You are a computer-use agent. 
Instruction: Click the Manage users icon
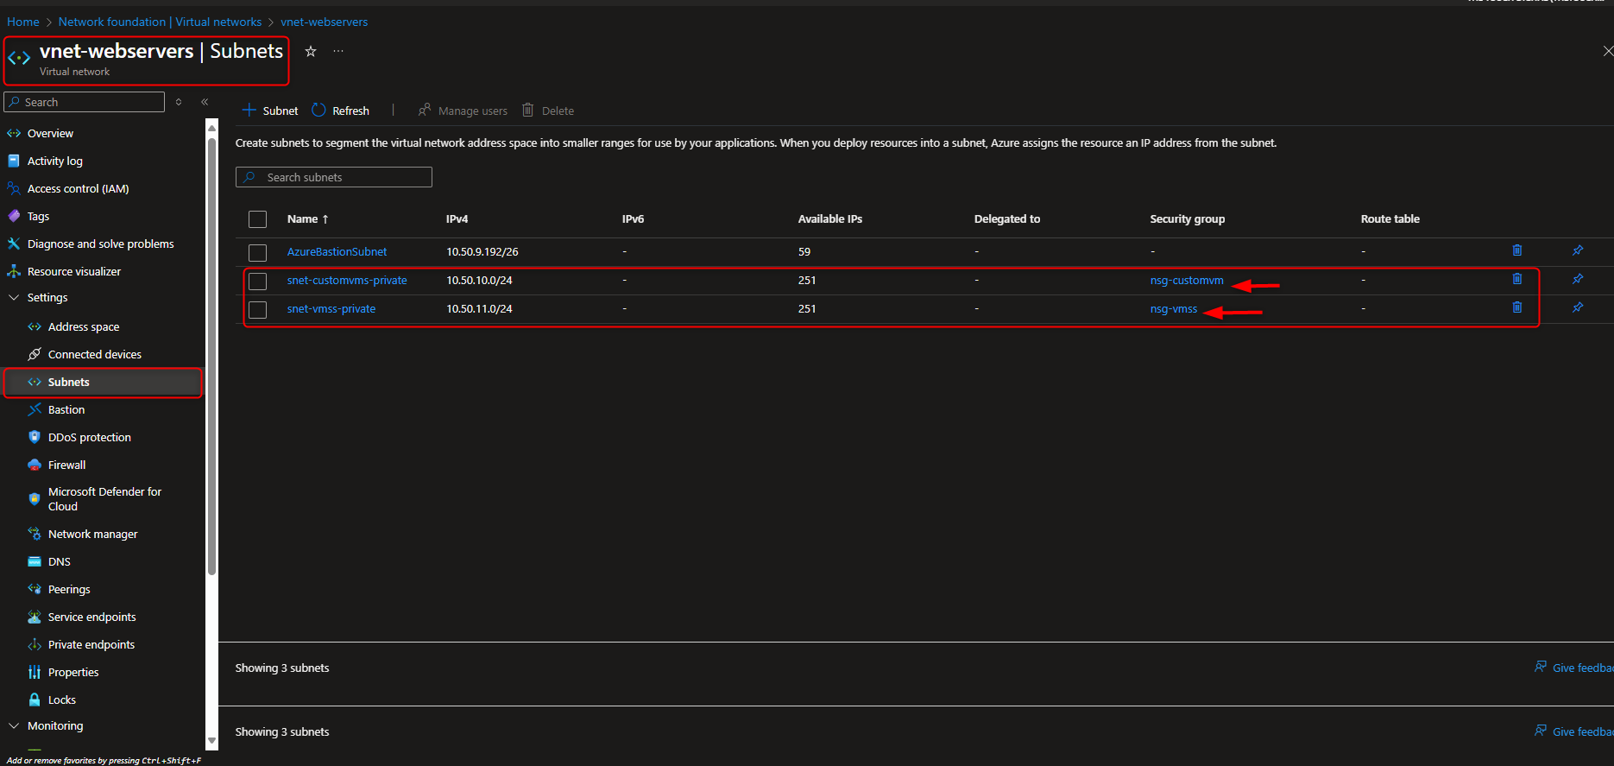pyautogui.click(x=425, y=110)
